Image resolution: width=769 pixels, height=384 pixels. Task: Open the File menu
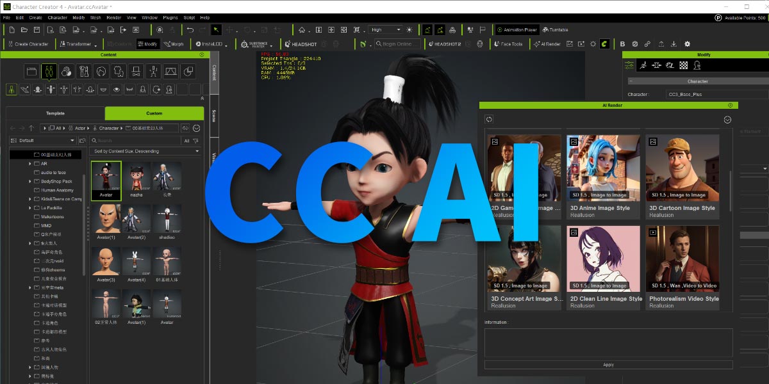[x=6, y=17]
